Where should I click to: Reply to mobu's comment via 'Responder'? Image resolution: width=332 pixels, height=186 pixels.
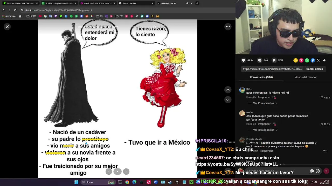[264, 124]
